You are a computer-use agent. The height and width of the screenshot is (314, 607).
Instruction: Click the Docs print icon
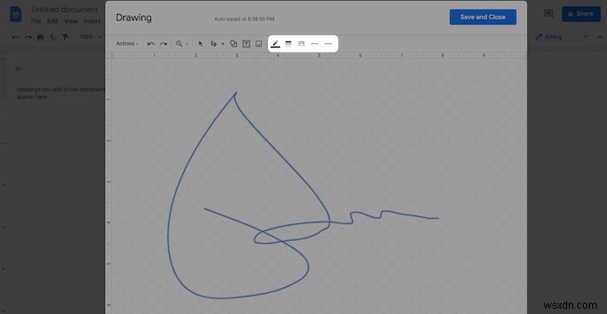point(41,37)
